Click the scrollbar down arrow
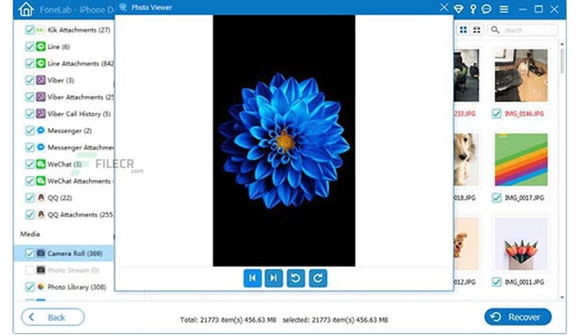The image size is (579, 335). (562, 297)
